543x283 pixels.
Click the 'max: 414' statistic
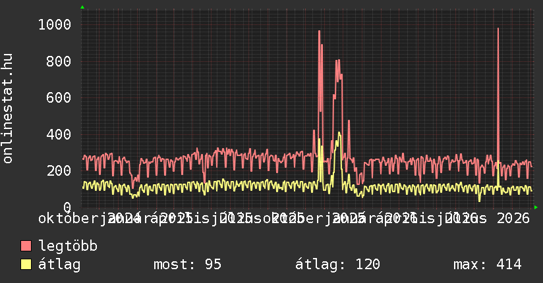[487, 265]
